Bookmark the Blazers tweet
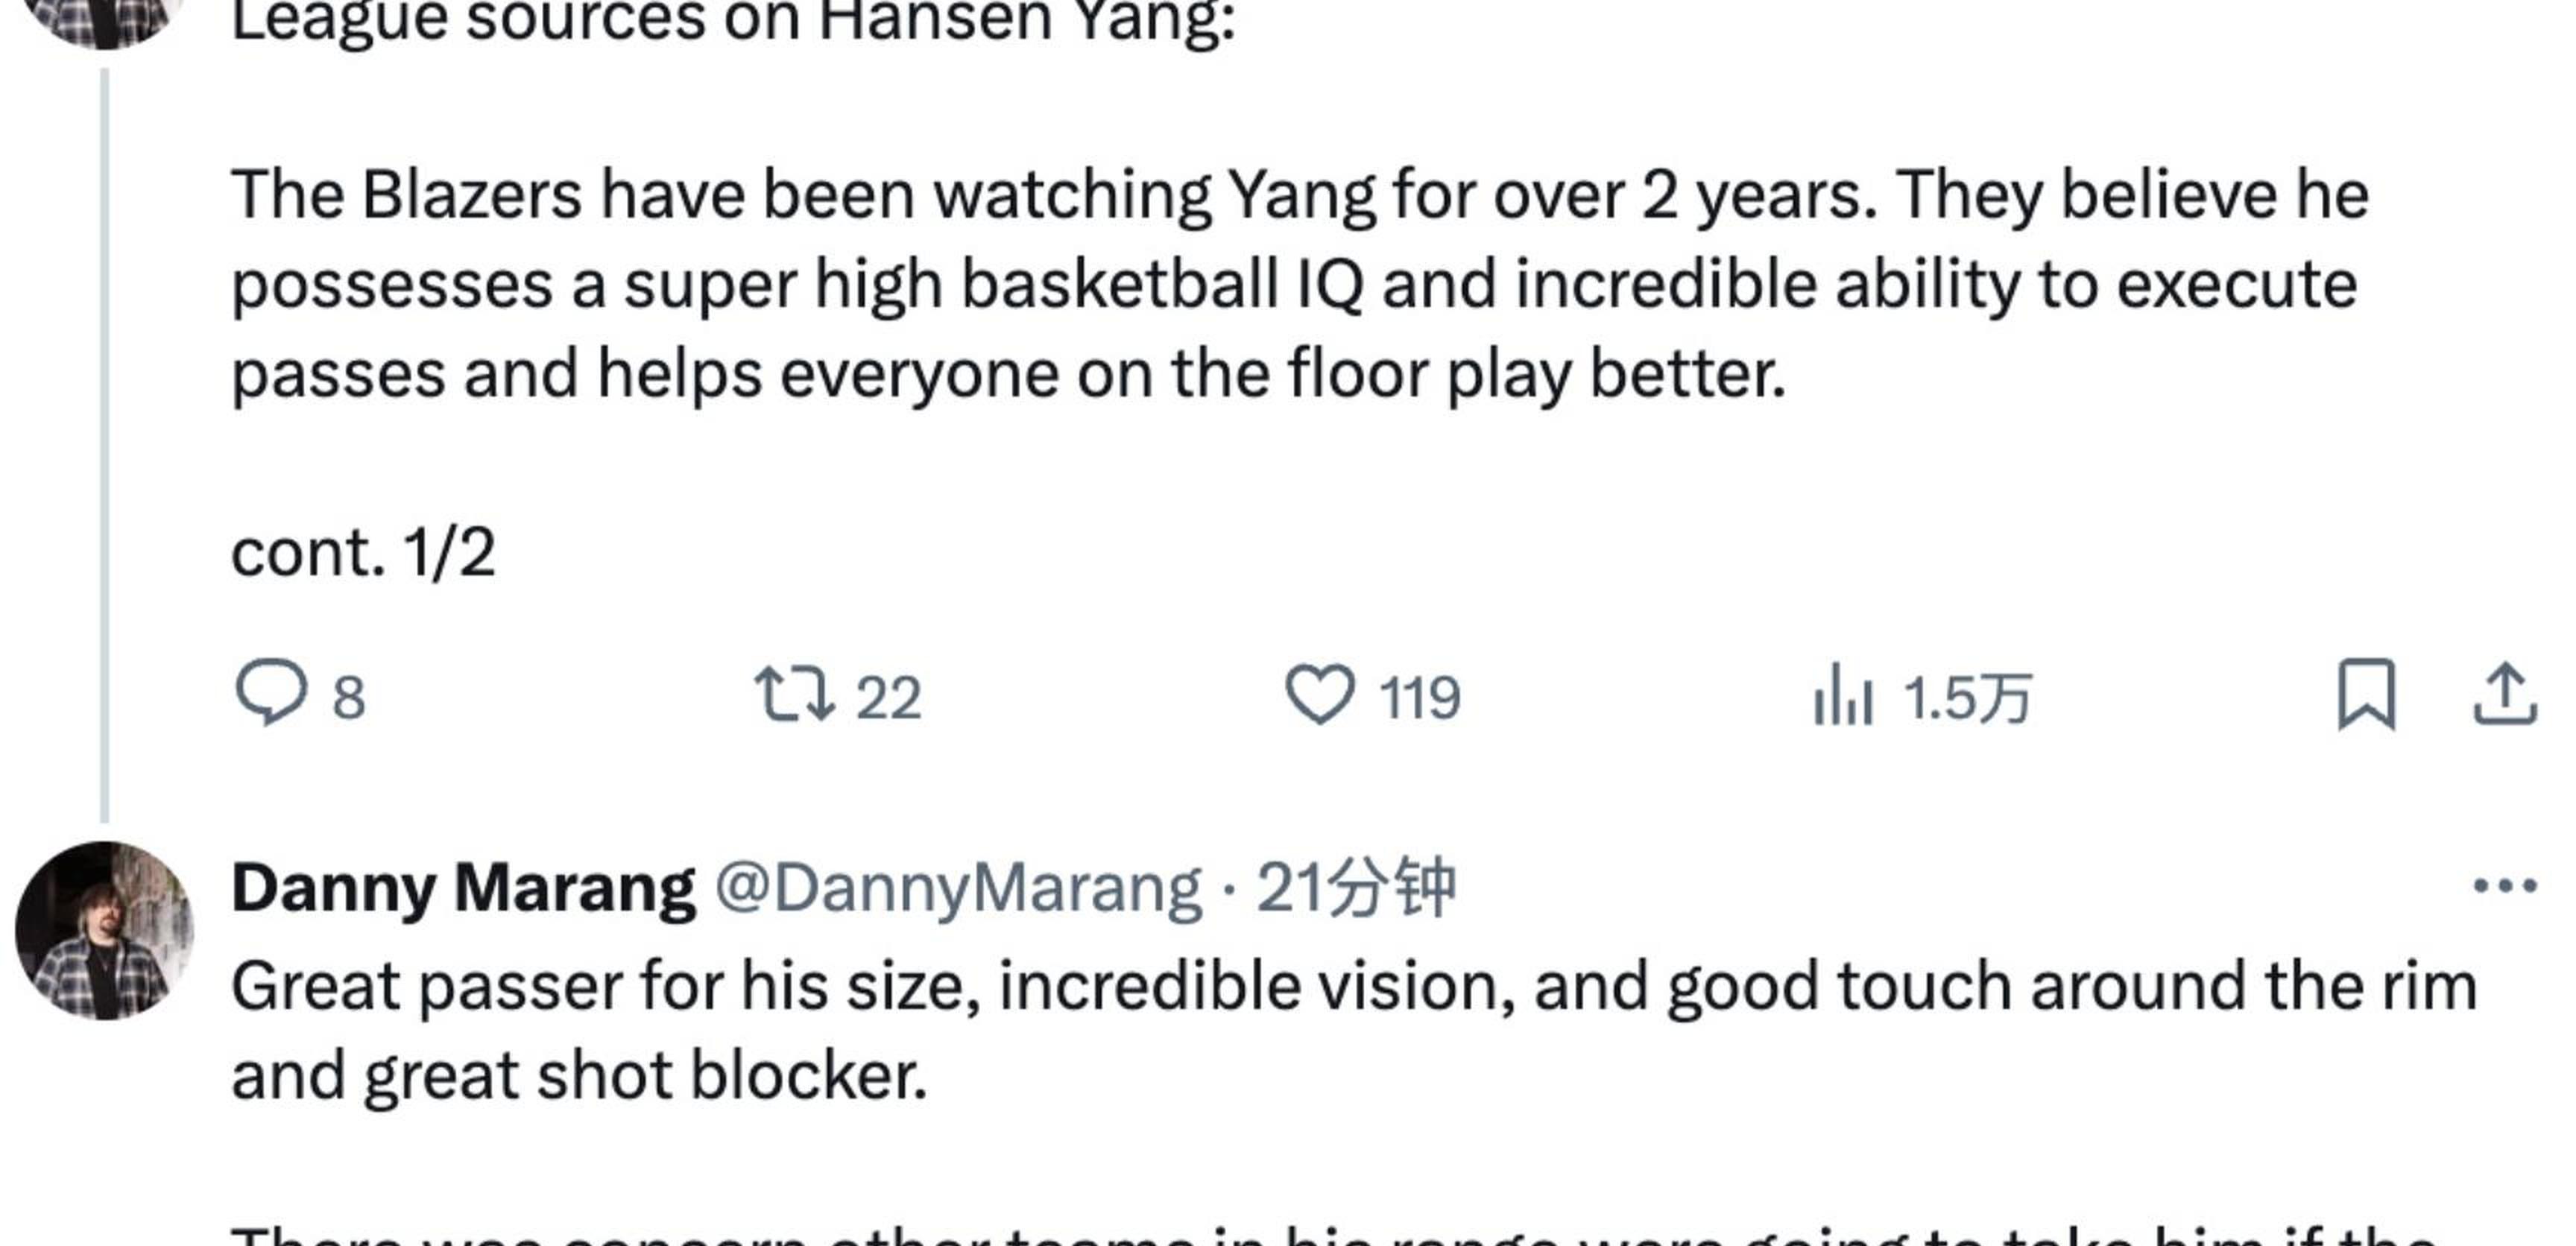The image size is (2576, 1246). tap(2366, 695)
